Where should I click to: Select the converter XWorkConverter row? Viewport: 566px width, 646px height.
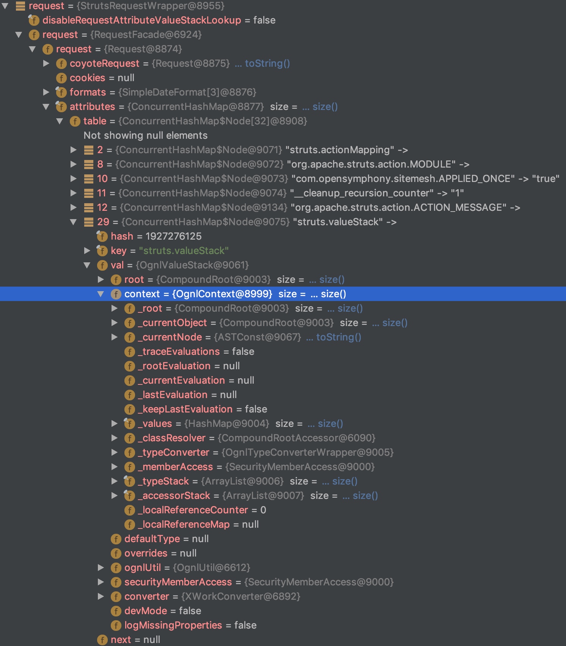click(x=283, y=597)
